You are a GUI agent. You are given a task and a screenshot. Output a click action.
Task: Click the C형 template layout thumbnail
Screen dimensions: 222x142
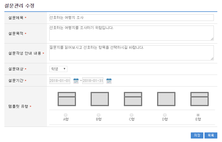click(x=133, y=99)
